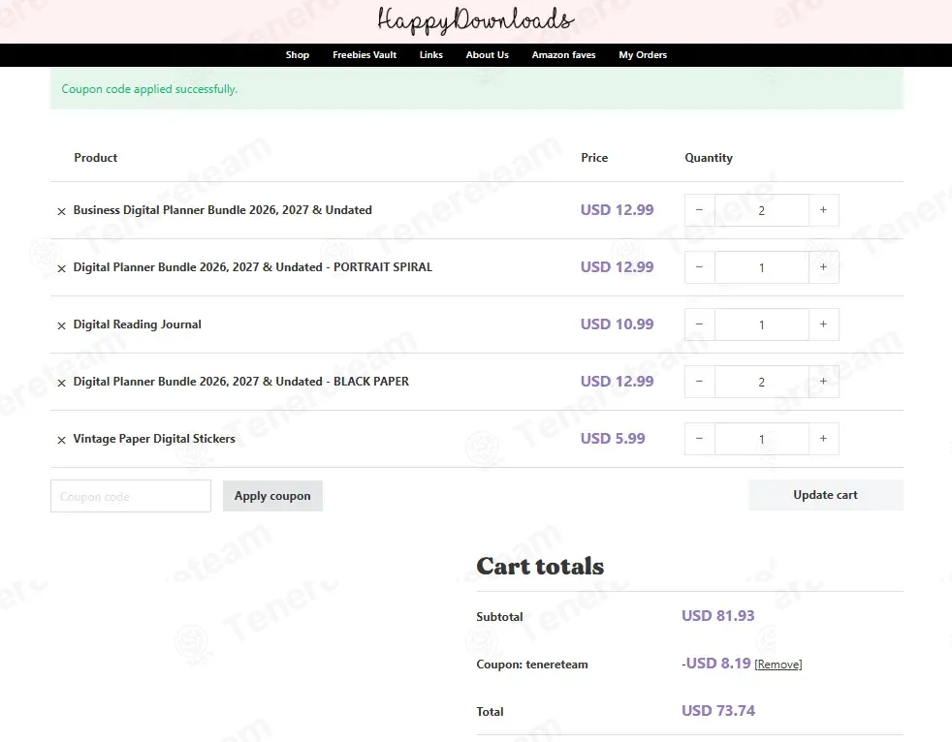Decrease quantity of Digital Reading Journal

(699, 325)
